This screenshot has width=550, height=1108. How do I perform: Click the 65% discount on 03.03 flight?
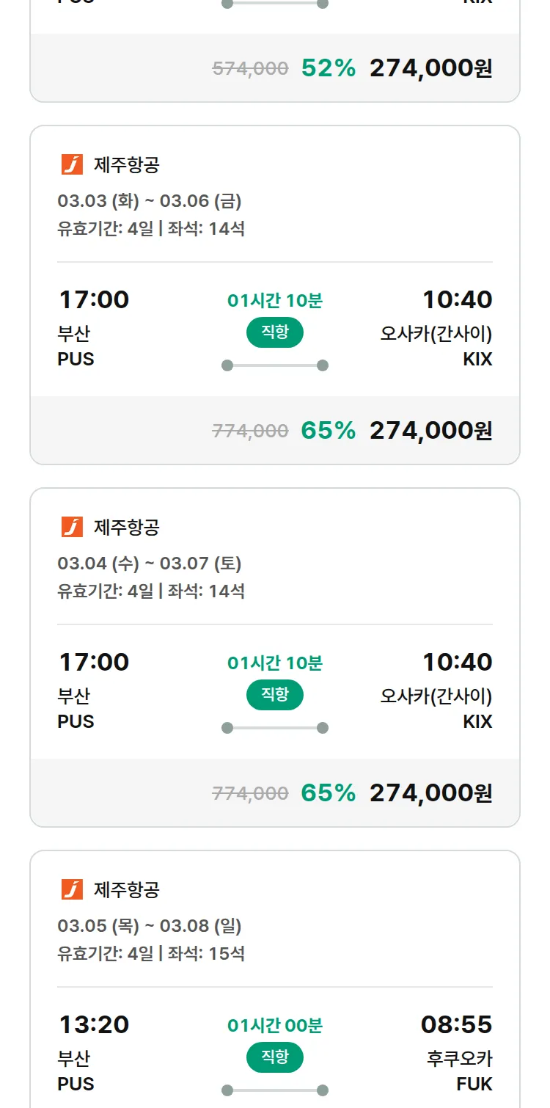tap(328, 431)
